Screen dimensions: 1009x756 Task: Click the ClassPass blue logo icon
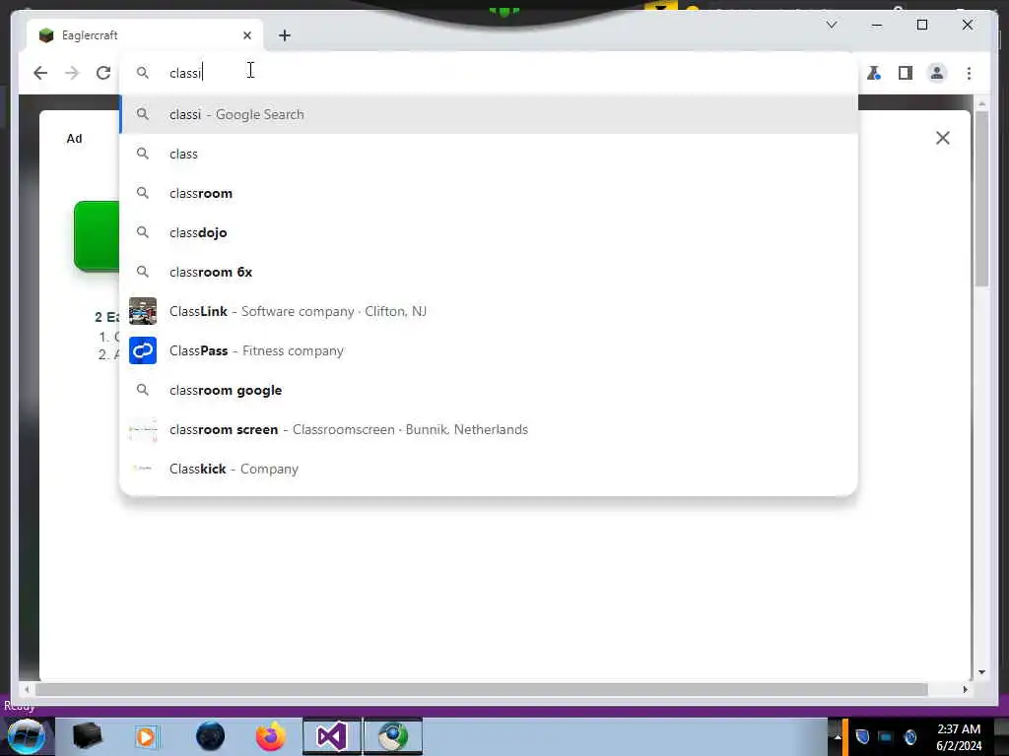point(143,350)
